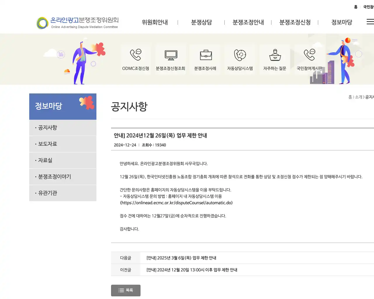The image size is (374, 299).
Task: Open the 분쟁조정신청조회 monitor icon
Action: [x=171, y=58]
